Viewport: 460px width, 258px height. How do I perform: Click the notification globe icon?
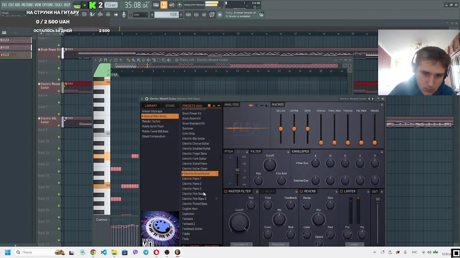click(261, 14)
